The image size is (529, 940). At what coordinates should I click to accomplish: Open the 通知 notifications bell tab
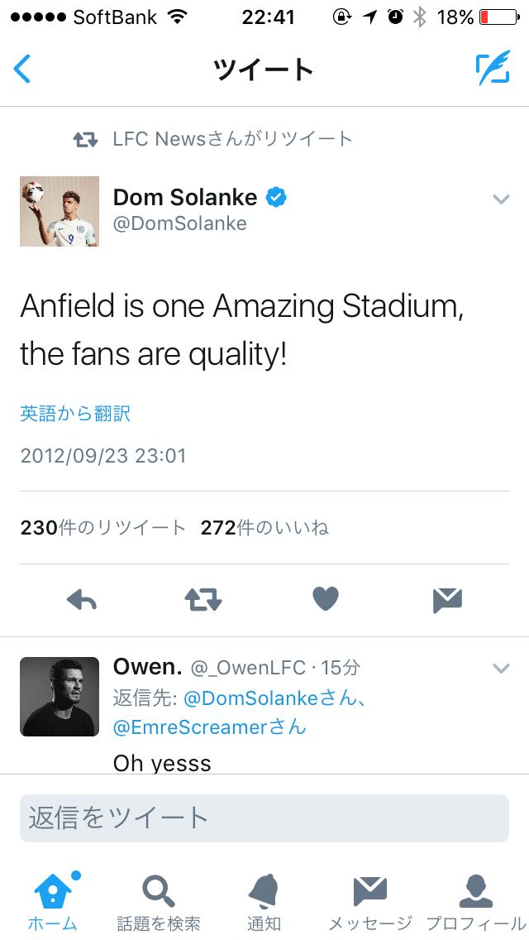(264, 900)
